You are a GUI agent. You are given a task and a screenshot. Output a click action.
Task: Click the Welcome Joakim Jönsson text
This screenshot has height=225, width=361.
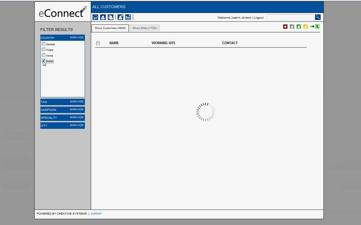click(234, 18)
